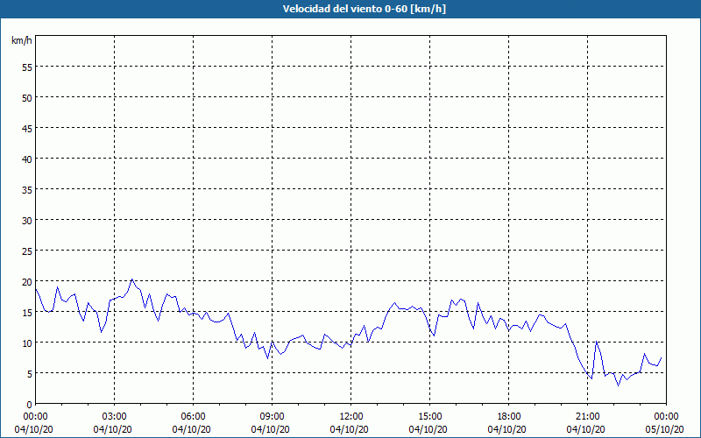Click the 09:00 time label
The width and height of the screenshot is (701, 438).
pyautogui.click(x=272, y=416)
